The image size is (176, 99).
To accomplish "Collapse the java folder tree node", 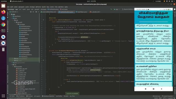I will click(x=12, y=18).
